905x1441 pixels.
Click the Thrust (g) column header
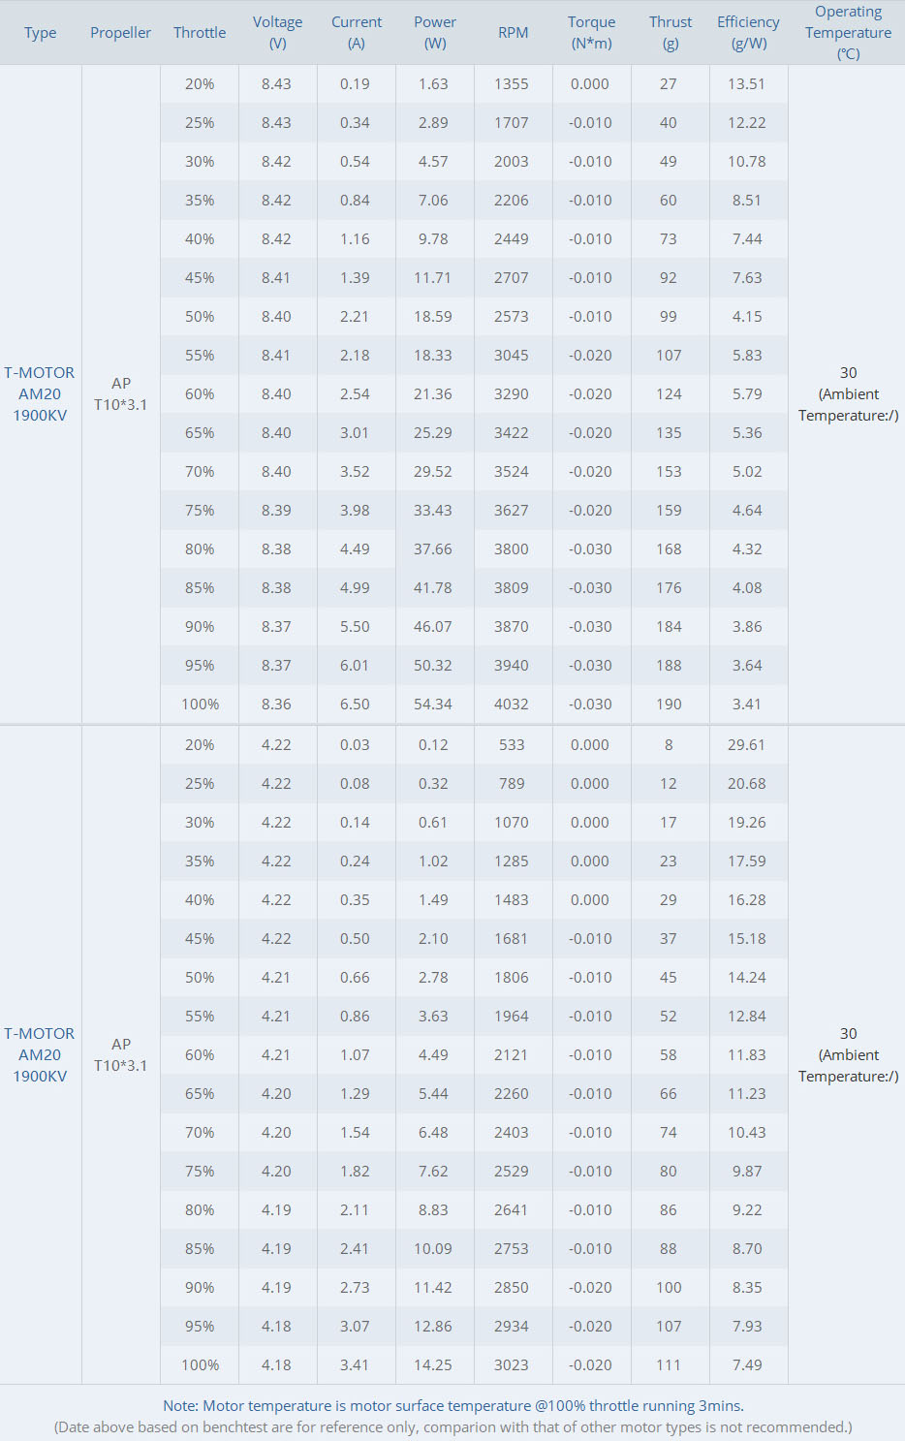671,33
